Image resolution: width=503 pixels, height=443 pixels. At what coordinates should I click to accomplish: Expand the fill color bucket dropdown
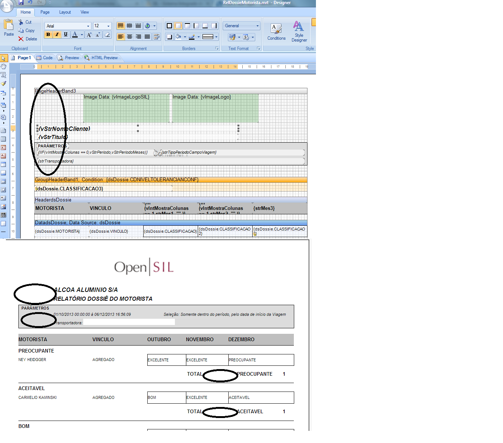click(185, 37)
